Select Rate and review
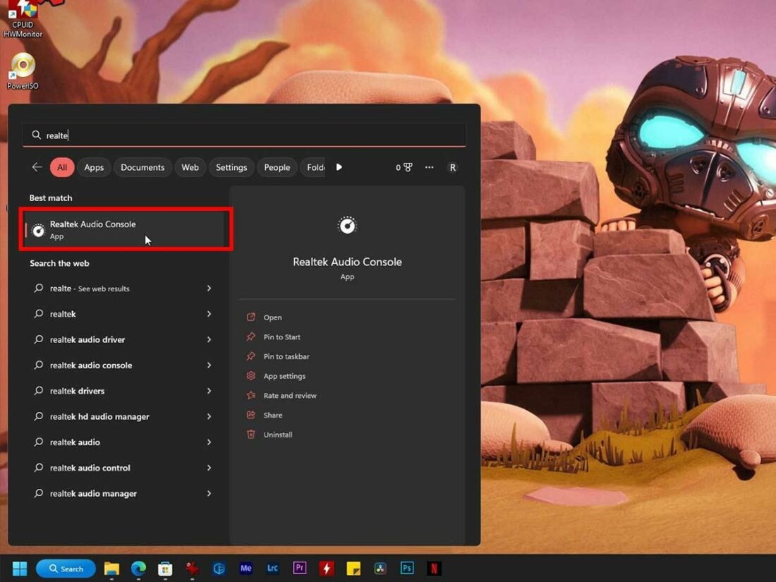The image size is (776, 582). [290, 396]
